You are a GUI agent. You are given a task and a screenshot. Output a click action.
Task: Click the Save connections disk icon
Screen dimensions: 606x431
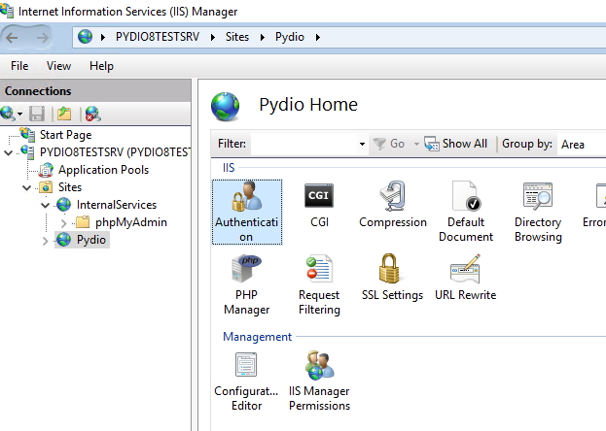[37, 114]
